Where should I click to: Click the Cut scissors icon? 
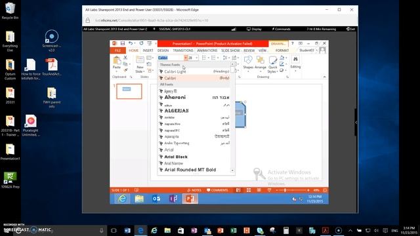pyautogui.click(x=125, y=58)
